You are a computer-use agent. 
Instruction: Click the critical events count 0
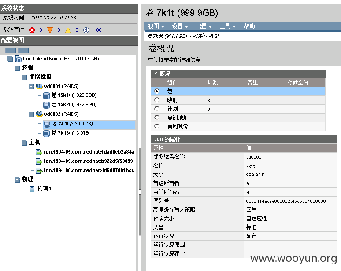(x=41, y=30)
